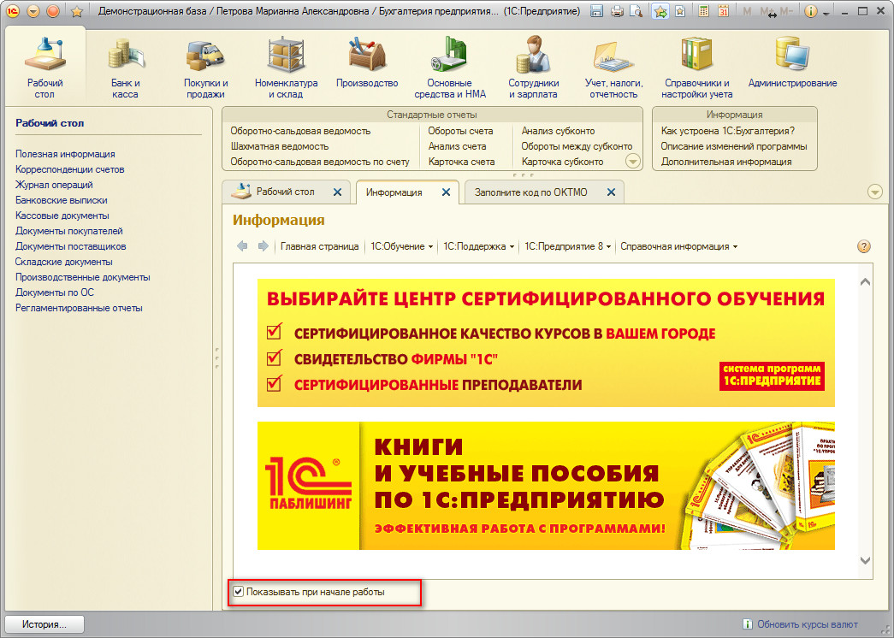Open Корреспонденции счетов in the sidebar
Image resolution: width=894 pixels, height=638 pixels.
[x=69, y=169]
